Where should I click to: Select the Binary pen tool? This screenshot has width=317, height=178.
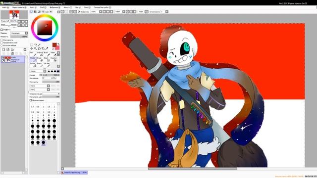pos(40,65)
